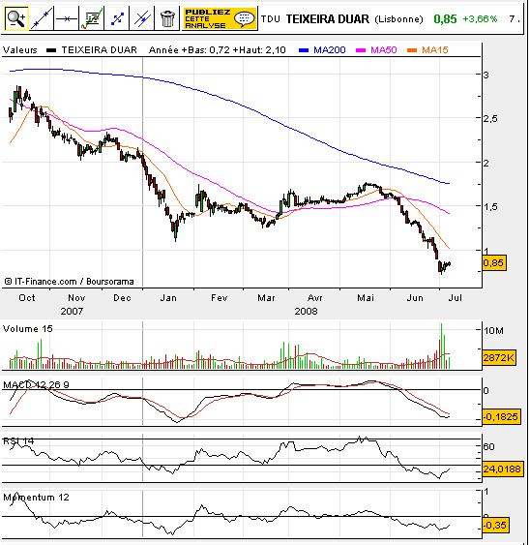This screenshot has width=530, height=545.
Task: Select the move/resize line tool
Action: [x=117, y=18]
